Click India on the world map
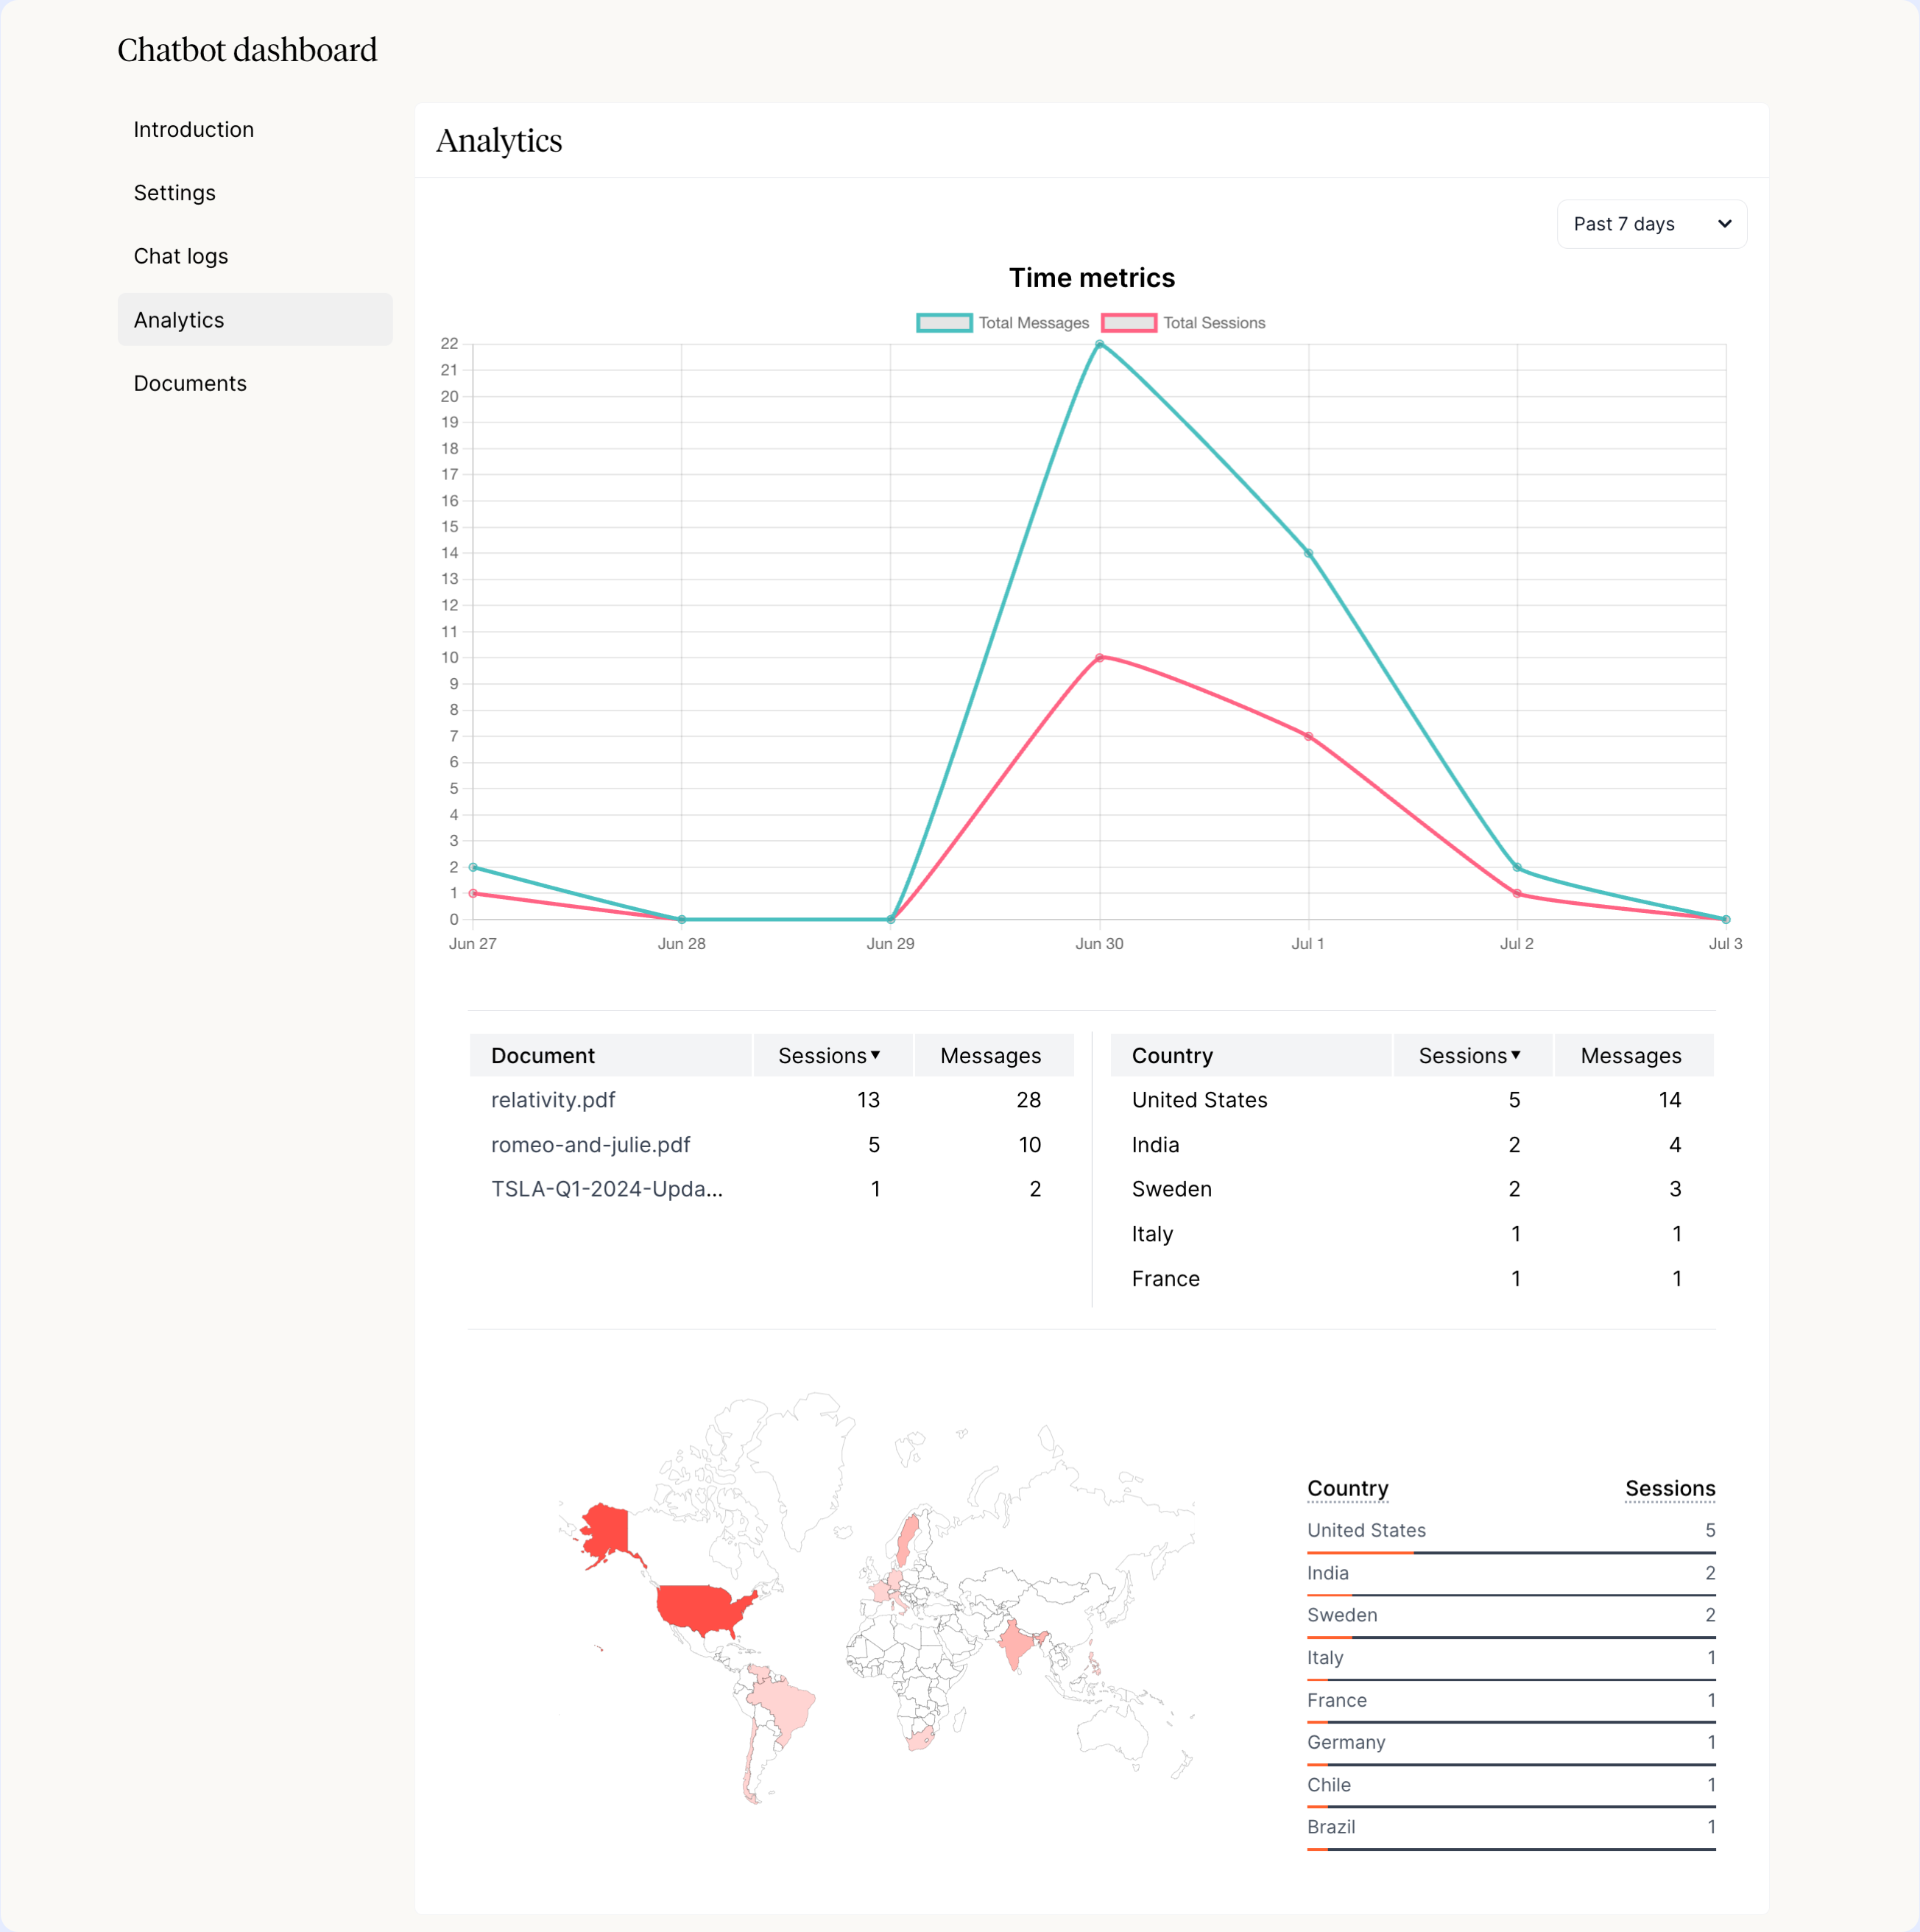This screenshot has height=1932, width=1920. pos(1014,1643)
